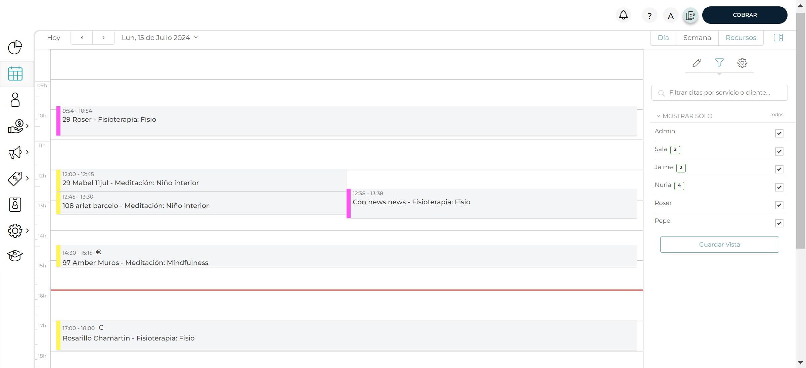Image resolution: width=806 pixels, height=368 pixels.
Task: Toggle the side panel layout icon
Action: click(x=778, y=38)
